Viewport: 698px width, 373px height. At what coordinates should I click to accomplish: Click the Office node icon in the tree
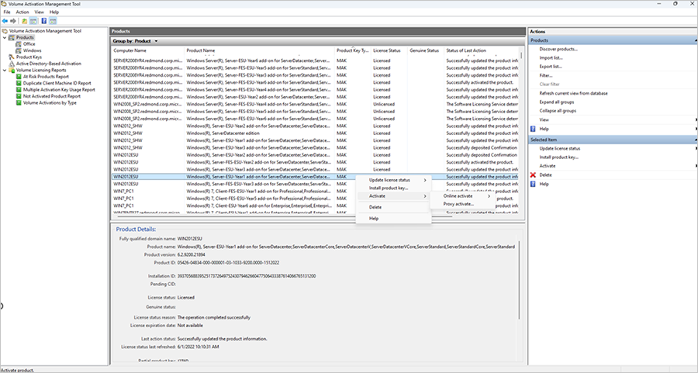tap(19, 44)
